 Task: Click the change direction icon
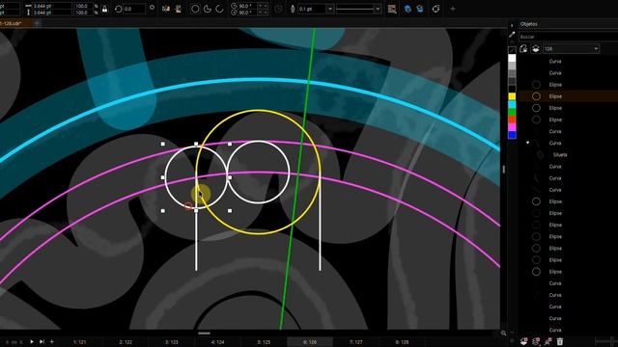point(279,9)
